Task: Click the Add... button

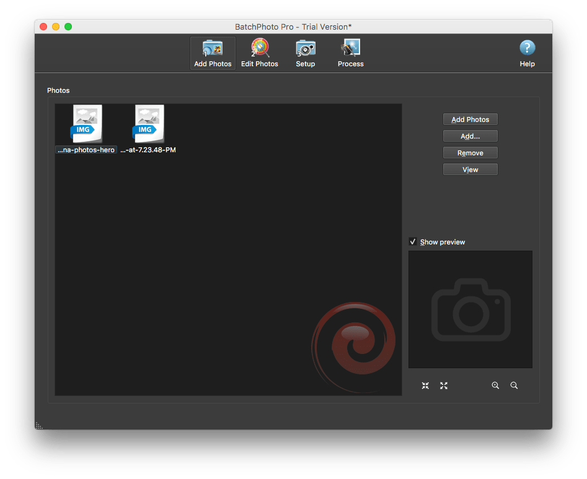Action: (470, 136)
